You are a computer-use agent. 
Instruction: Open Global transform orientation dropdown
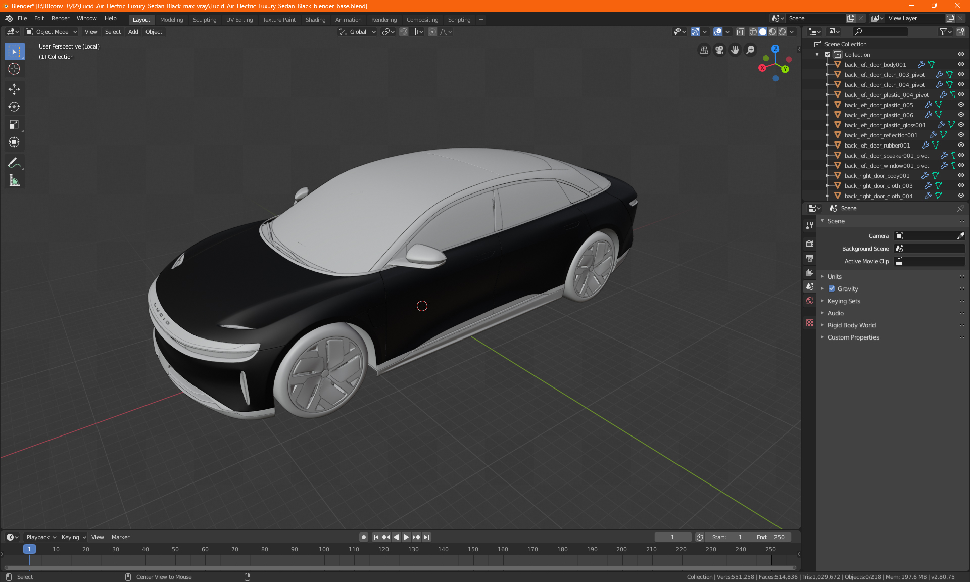point(358,32)
